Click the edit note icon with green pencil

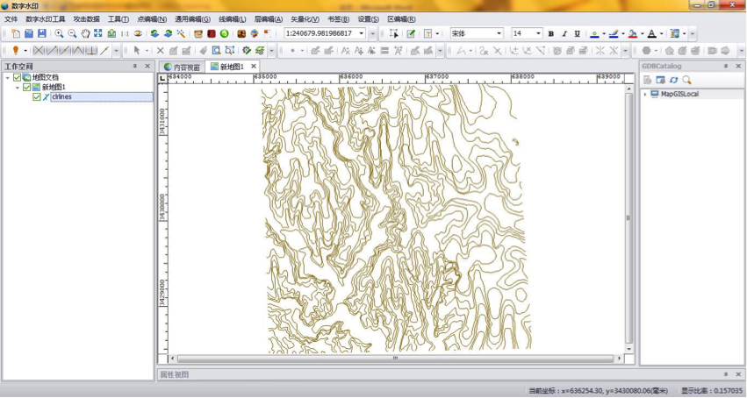(x=411, y=33)
